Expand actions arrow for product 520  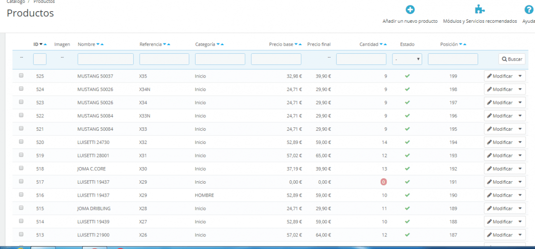(520, 142)
